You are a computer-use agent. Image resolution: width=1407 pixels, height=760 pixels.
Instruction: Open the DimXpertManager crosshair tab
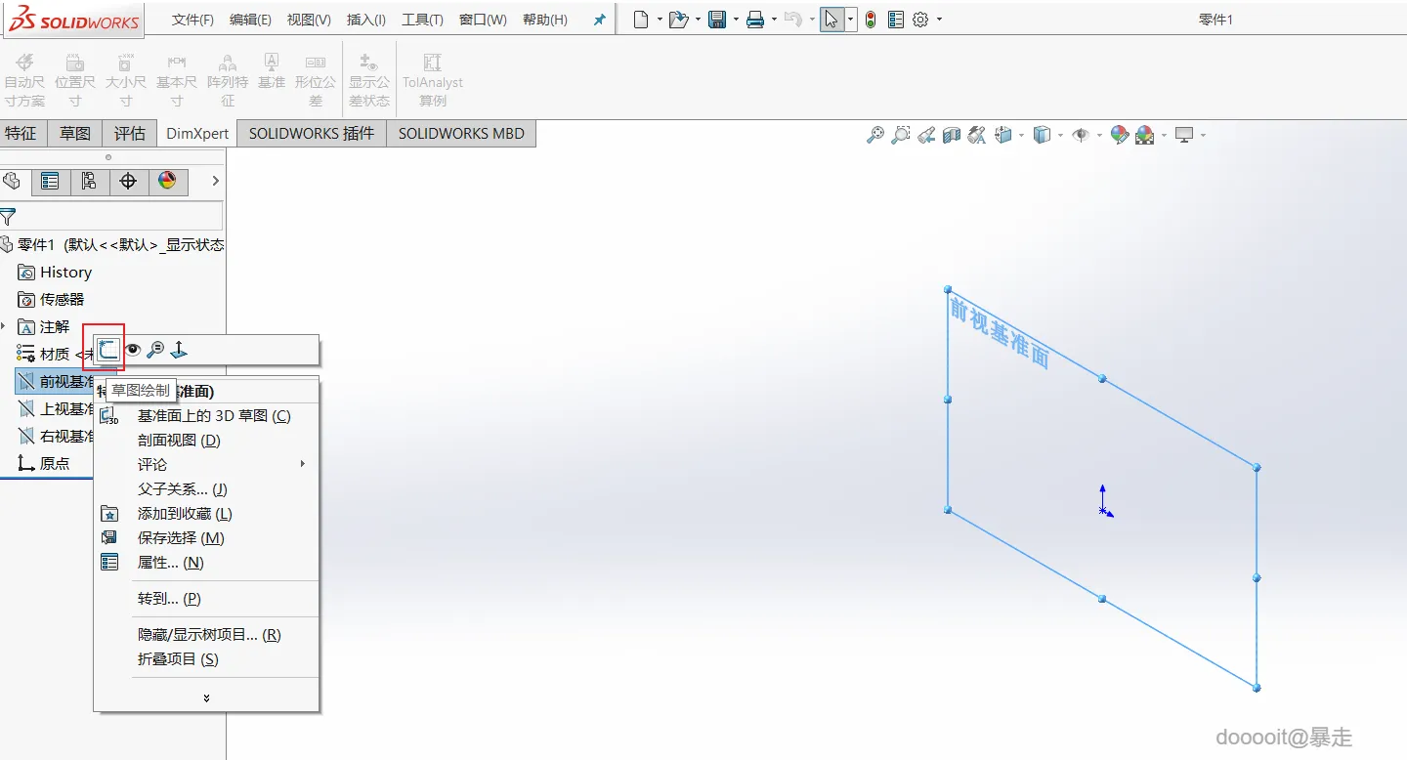click(128, 181)
